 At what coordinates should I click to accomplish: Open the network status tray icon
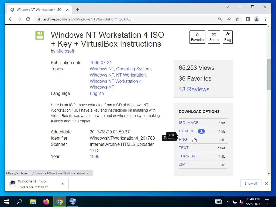235,202
